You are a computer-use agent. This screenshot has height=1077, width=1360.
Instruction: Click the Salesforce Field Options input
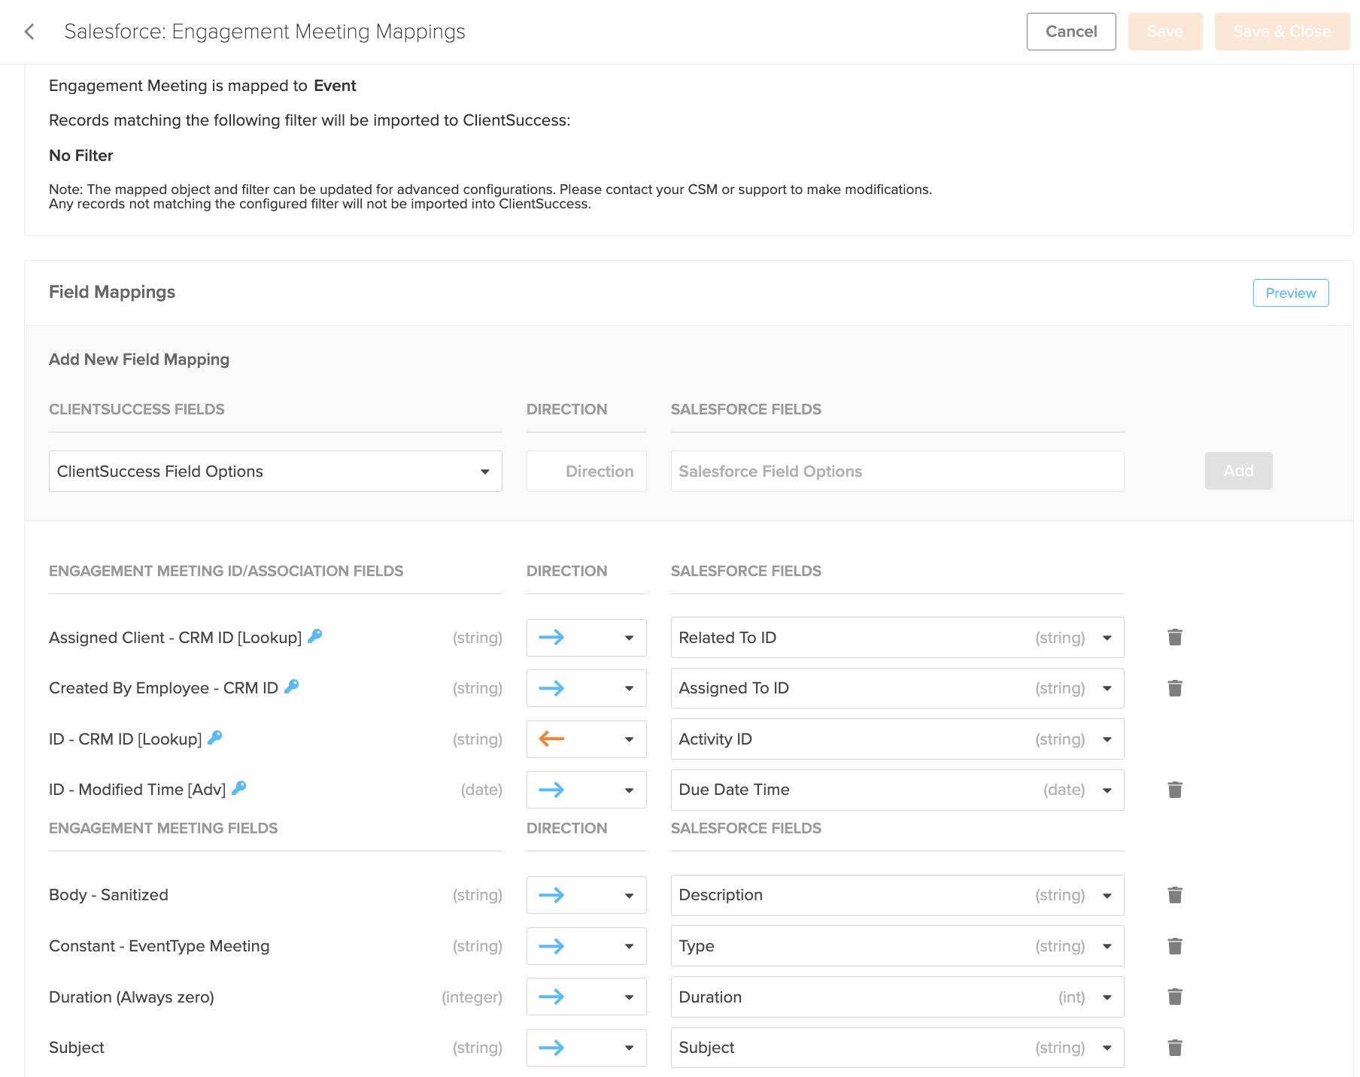897,472
